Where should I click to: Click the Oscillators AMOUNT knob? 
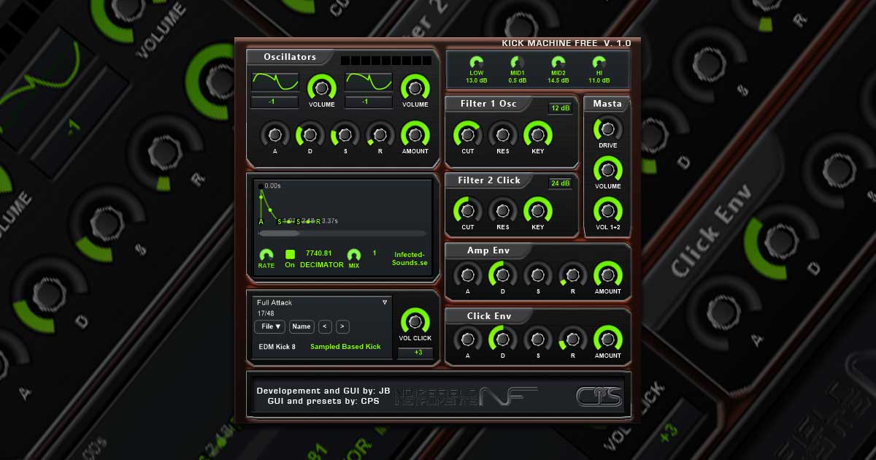[x=415, y=134]
